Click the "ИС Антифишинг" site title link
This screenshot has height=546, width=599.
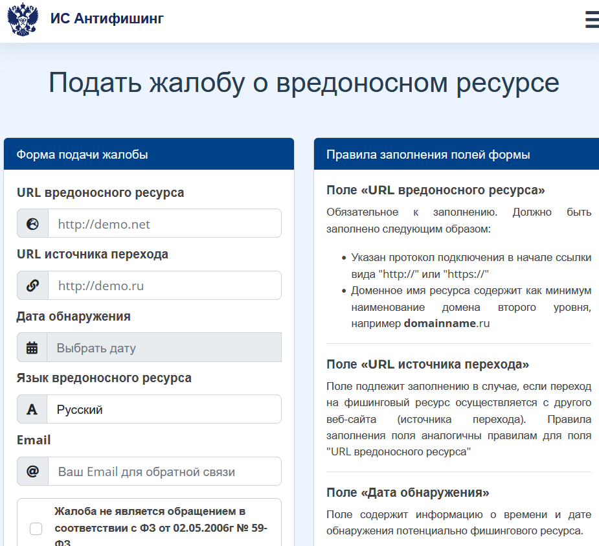(106, 19)
